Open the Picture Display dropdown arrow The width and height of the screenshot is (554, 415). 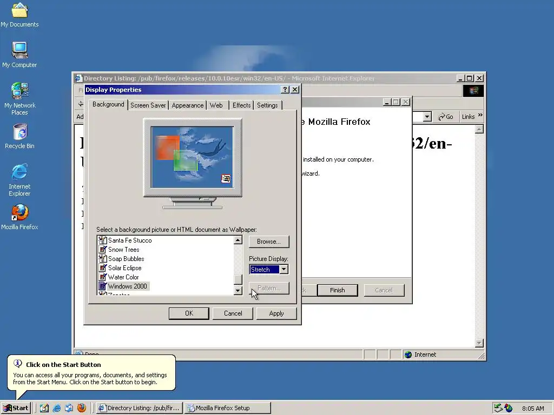(x=283, y=270)
